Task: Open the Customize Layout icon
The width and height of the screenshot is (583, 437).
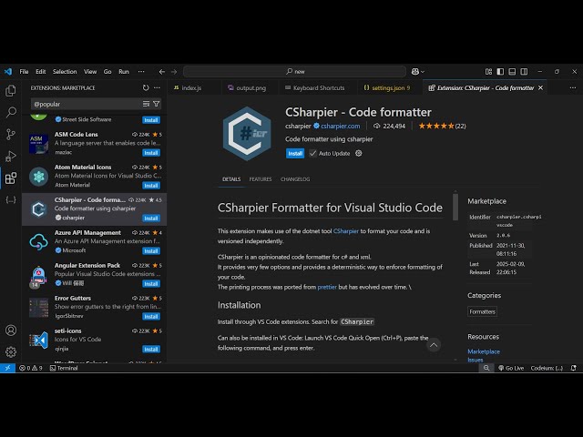Action: (x=488, y=71)
